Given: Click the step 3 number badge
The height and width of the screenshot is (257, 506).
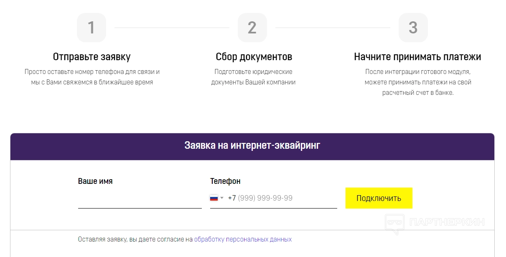Looking at the screenshot, I should [x=413, y=28].
